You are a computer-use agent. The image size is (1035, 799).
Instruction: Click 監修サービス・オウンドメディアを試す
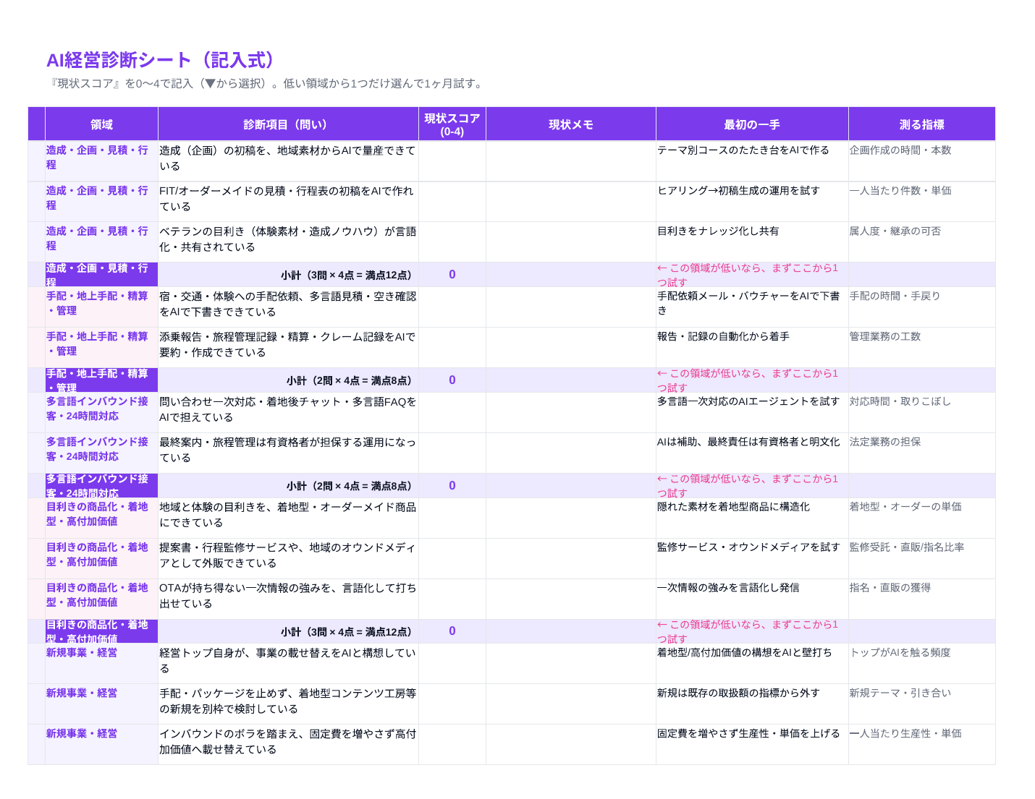748,547
